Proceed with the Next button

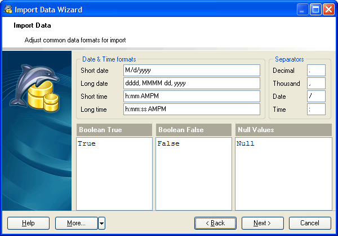[263, 223]
